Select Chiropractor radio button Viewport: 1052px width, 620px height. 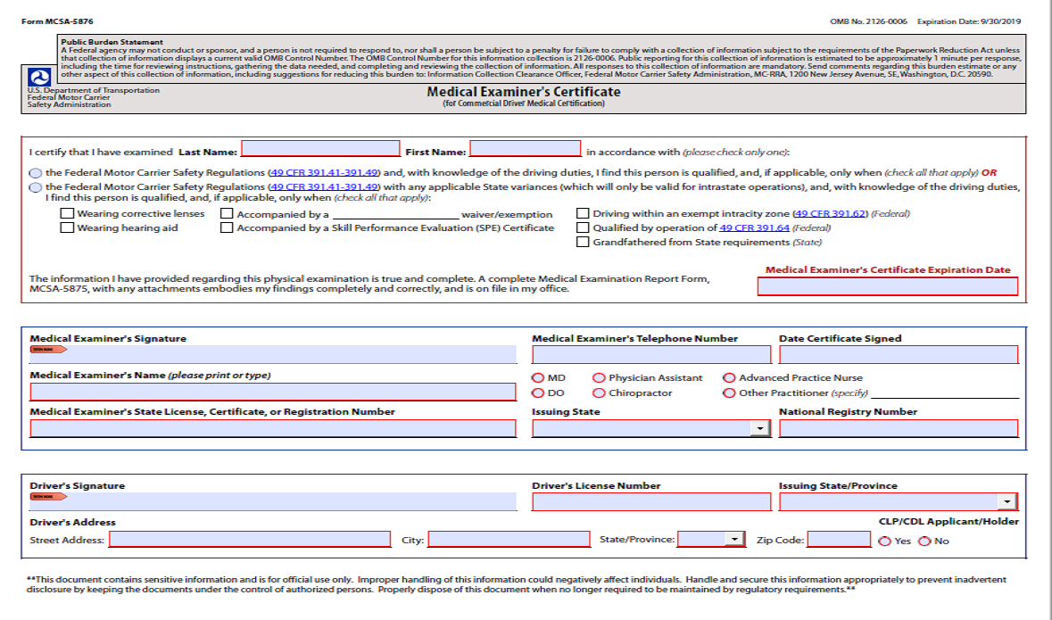599,393
